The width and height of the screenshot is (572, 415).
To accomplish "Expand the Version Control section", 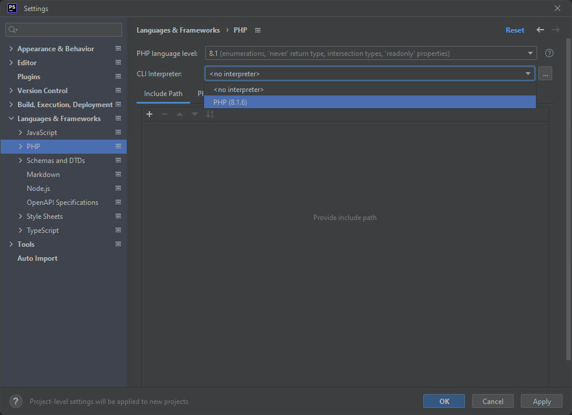I will 11,90.
